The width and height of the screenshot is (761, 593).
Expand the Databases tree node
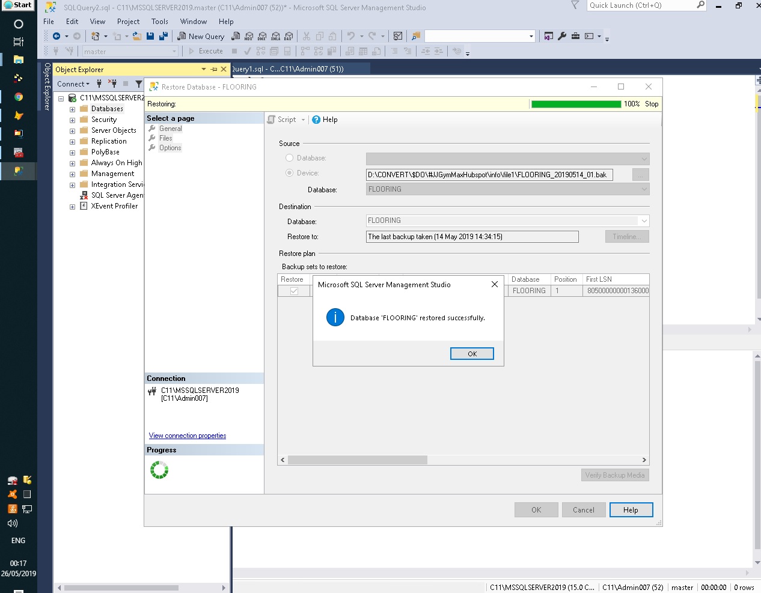(73, 109)
